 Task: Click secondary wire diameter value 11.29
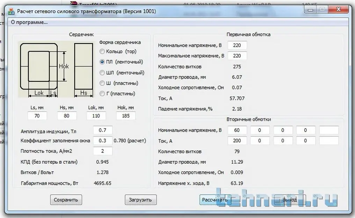point(237,162)
